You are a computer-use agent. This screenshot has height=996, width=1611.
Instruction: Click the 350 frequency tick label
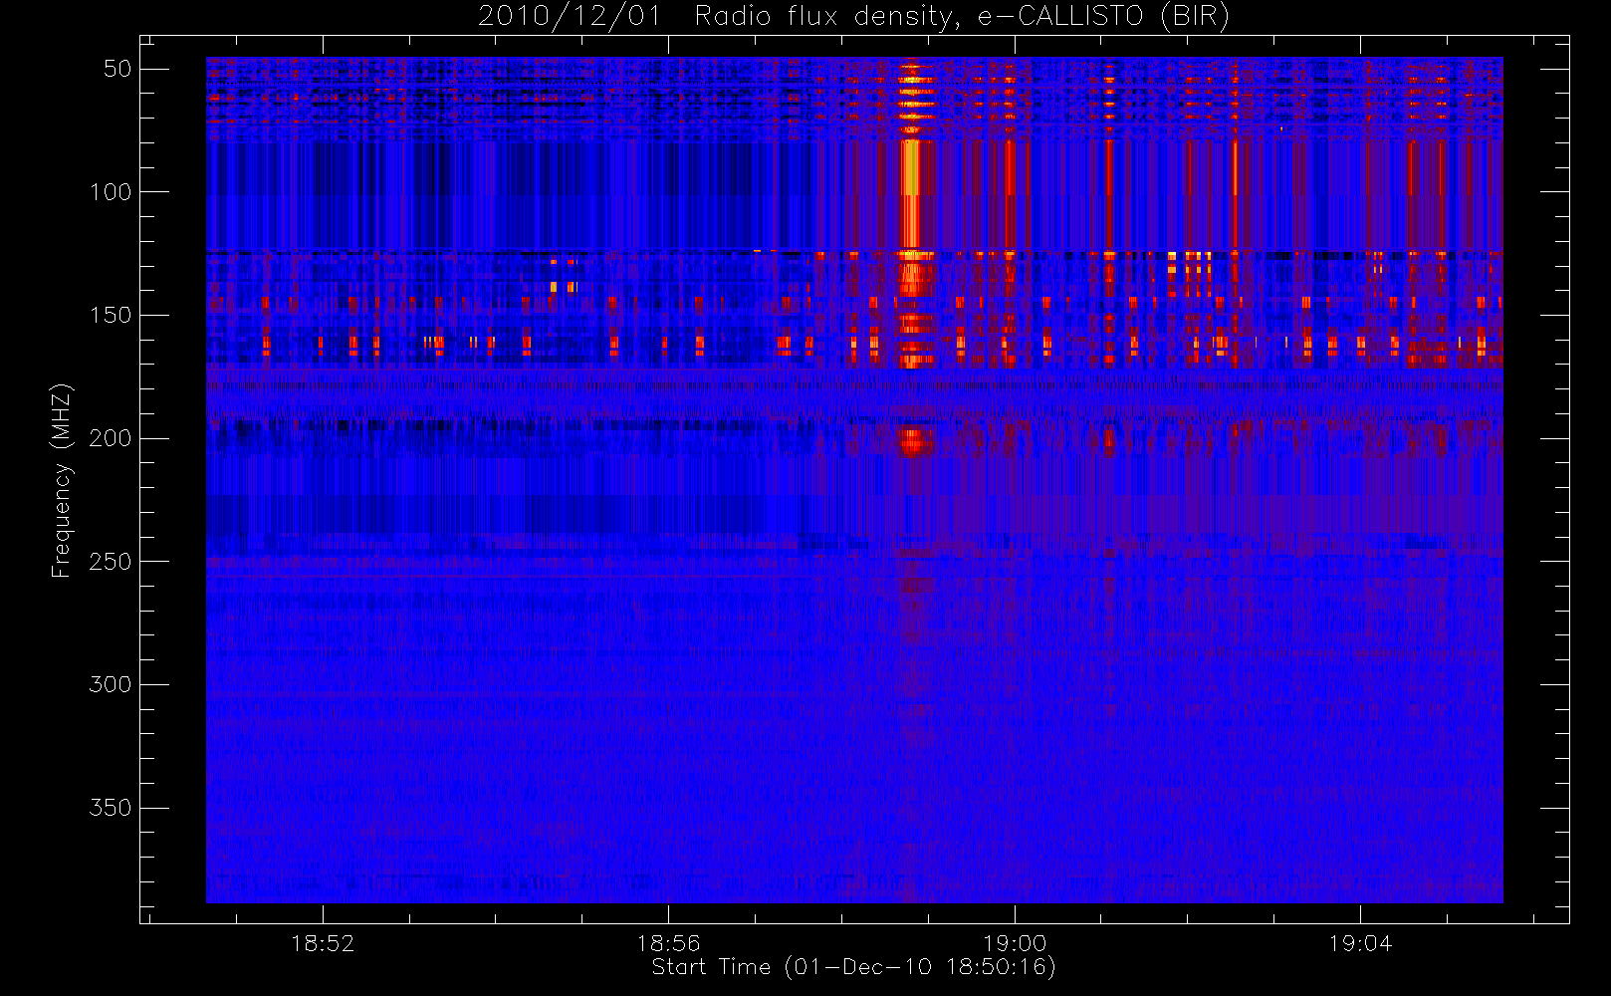111,808
